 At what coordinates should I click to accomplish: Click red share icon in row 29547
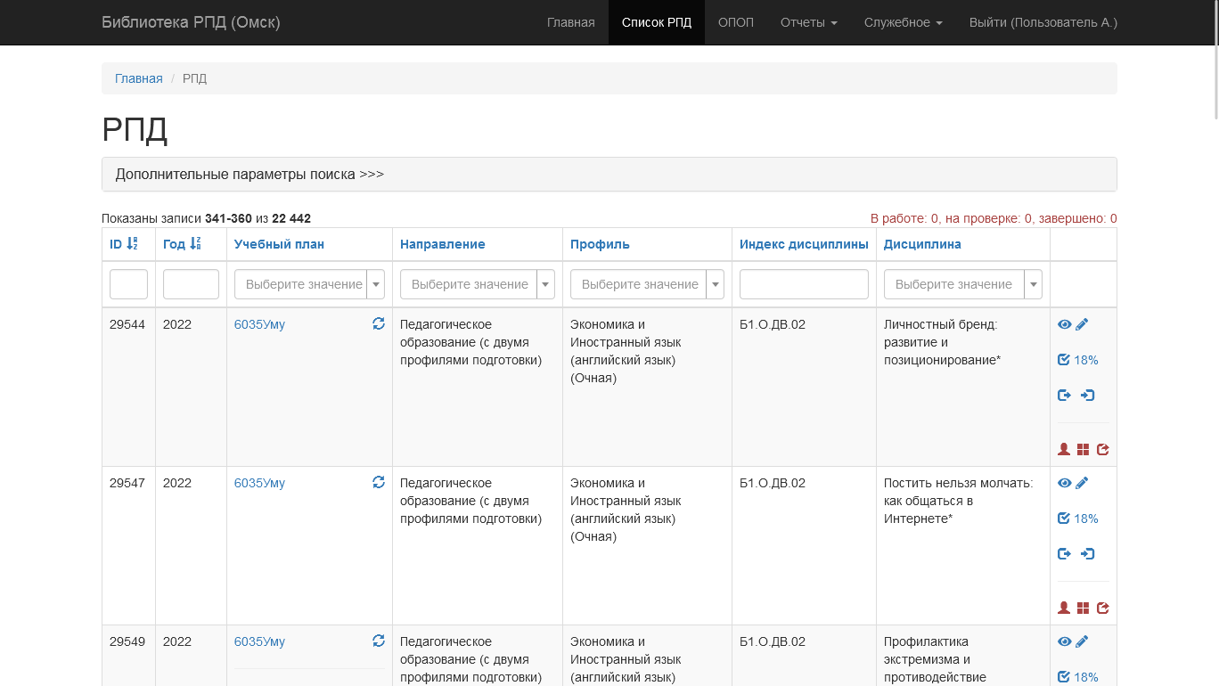pos(1103,608)
